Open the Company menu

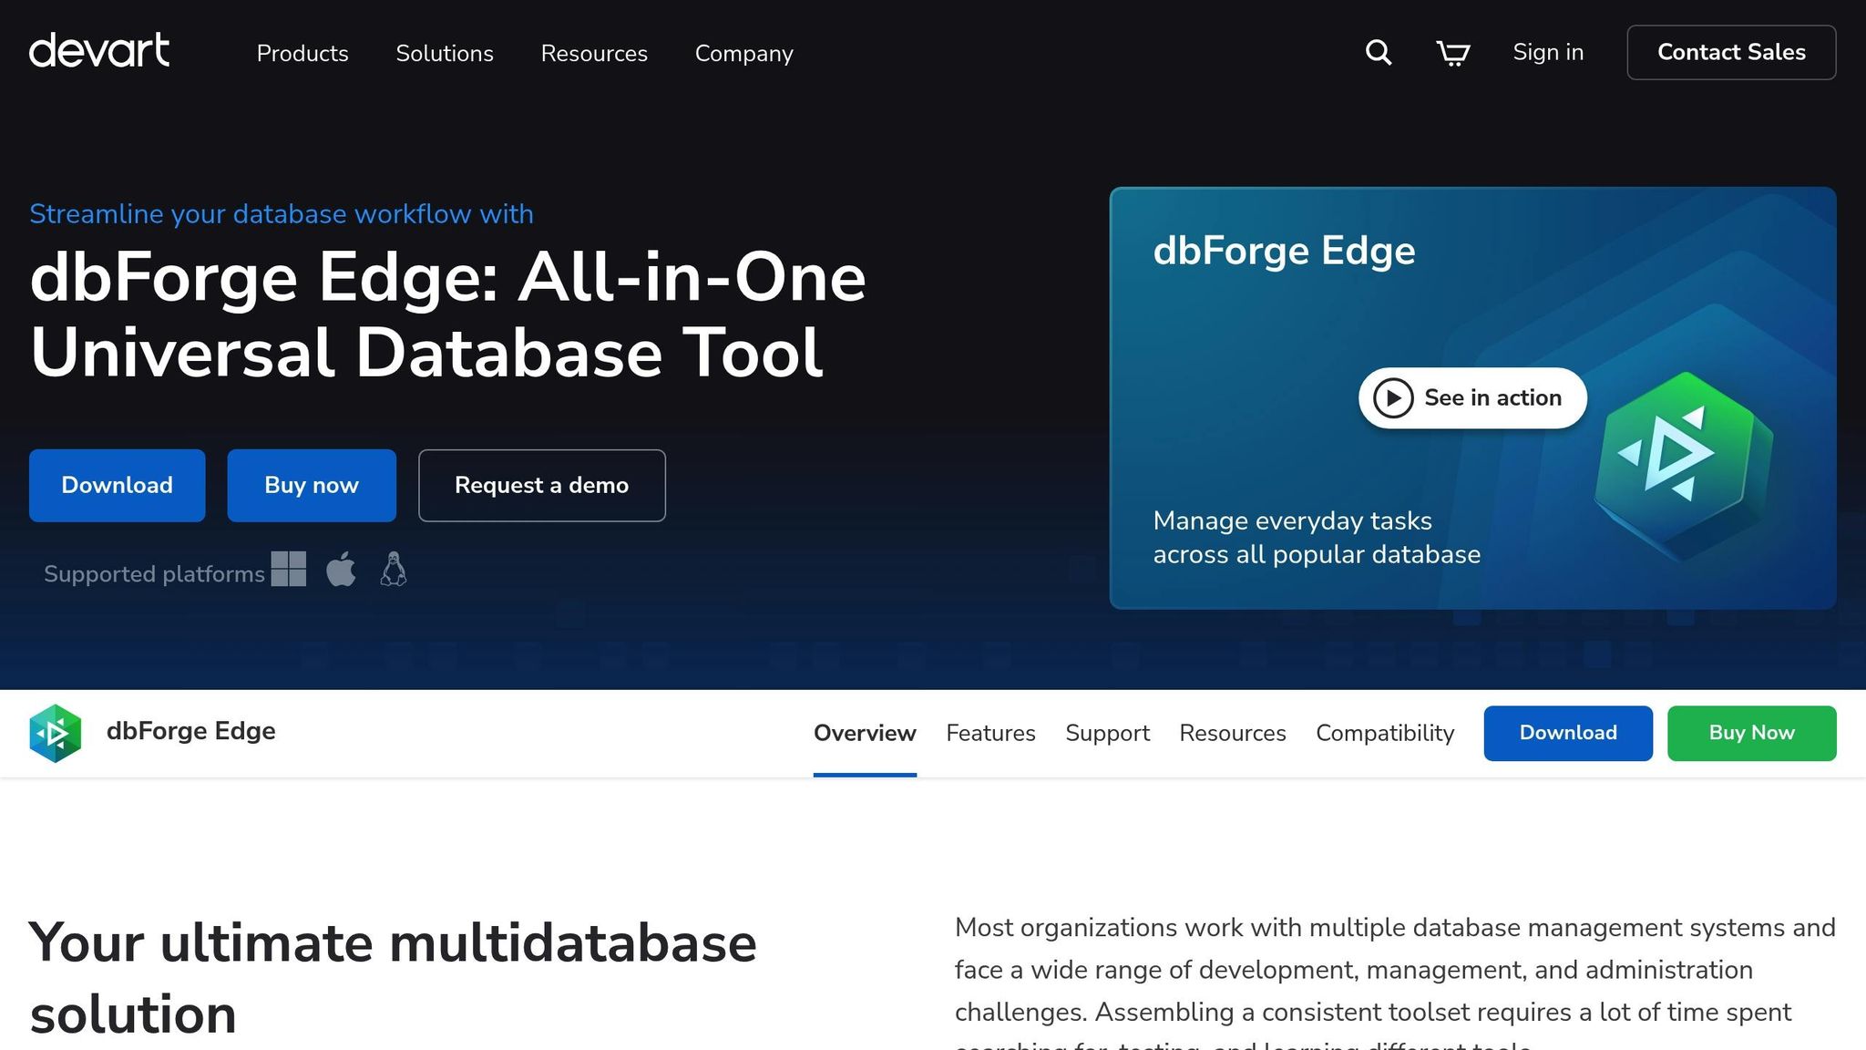click(x=743, y=53)
